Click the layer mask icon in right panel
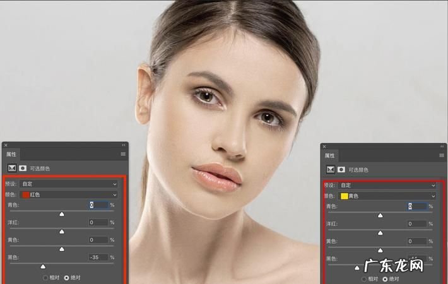The height and width of the screenshot is (284, 448). coord(341,170)
